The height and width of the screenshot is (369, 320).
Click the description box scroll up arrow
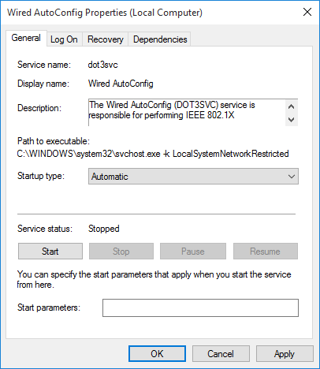pyautogui.click(x=291, y=106)
